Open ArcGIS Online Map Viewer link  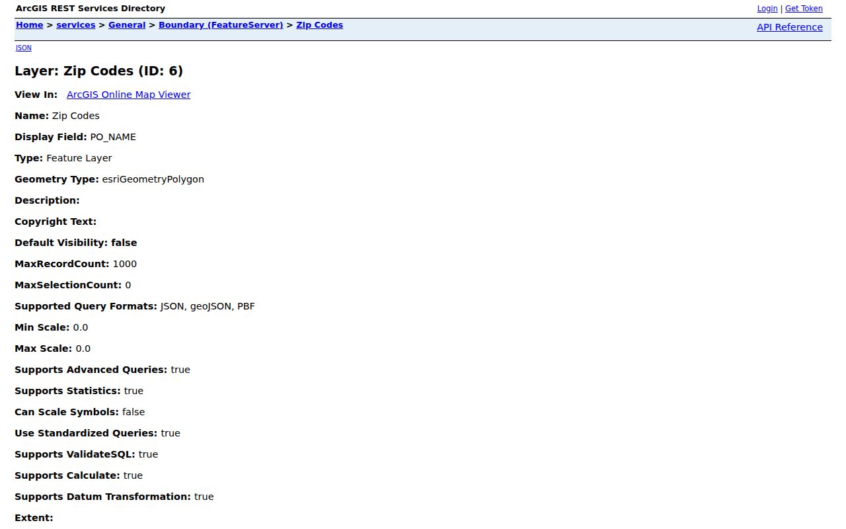[x=128, y=95]
